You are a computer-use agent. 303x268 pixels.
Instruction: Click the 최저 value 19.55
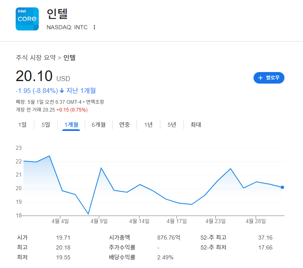point(63,257)
